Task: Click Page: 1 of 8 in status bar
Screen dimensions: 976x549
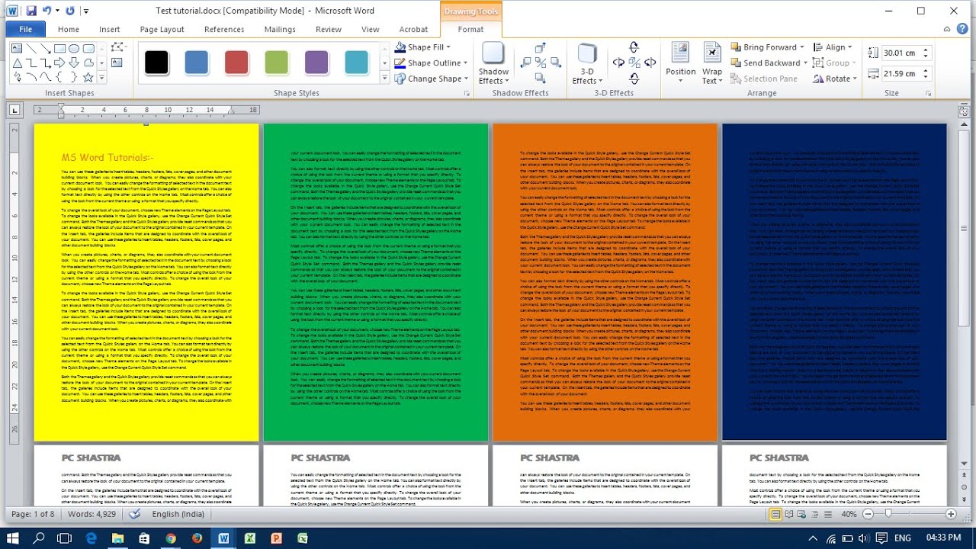Action: point(33,514)
